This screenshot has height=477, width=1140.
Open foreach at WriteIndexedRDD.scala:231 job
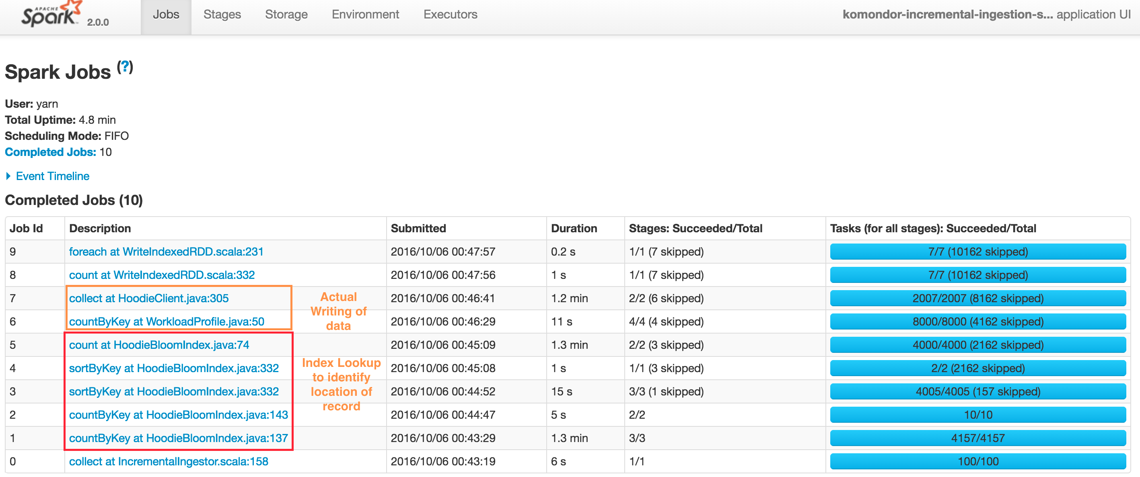point(166,252)
